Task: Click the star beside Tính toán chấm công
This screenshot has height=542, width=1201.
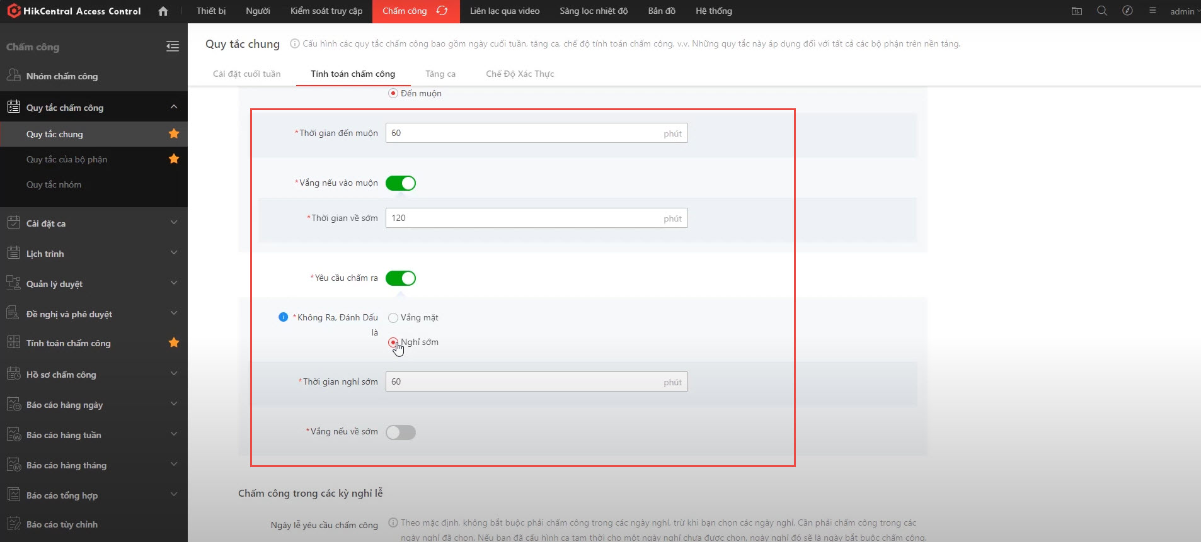Action: [x=174, y=342]
